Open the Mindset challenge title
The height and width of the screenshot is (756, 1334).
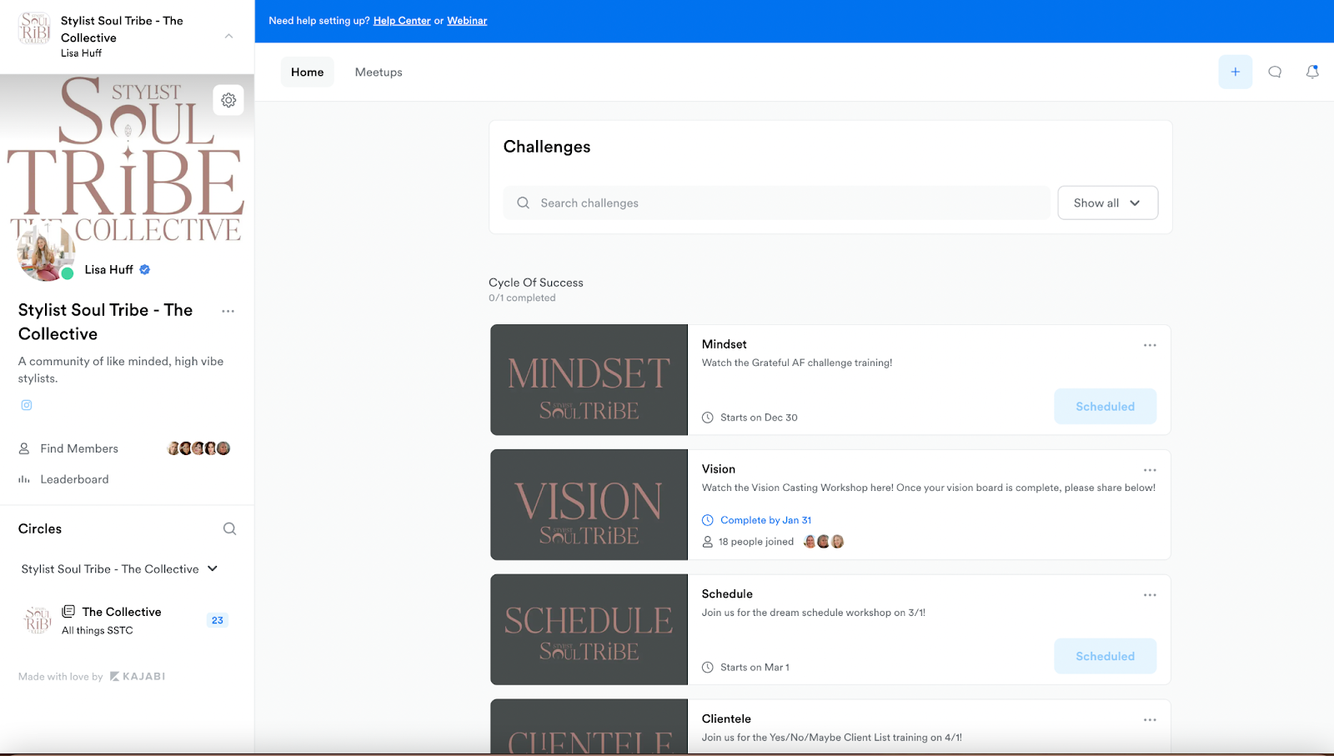[x=724, y=344]
